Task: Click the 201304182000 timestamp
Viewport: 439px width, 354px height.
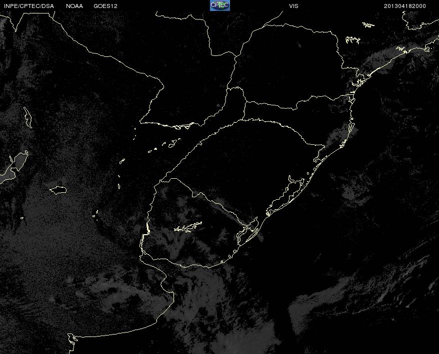Action: [405, 6]
